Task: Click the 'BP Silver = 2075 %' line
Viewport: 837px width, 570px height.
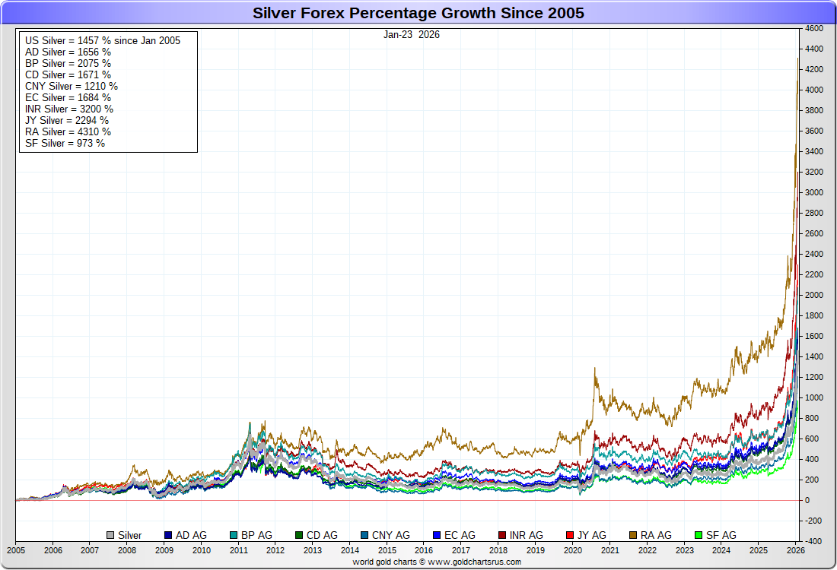Action: pos(68,63)
